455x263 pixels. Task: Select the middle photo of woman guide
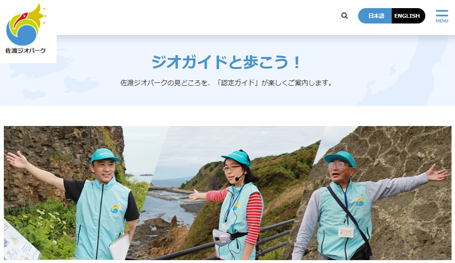point(229,193)
